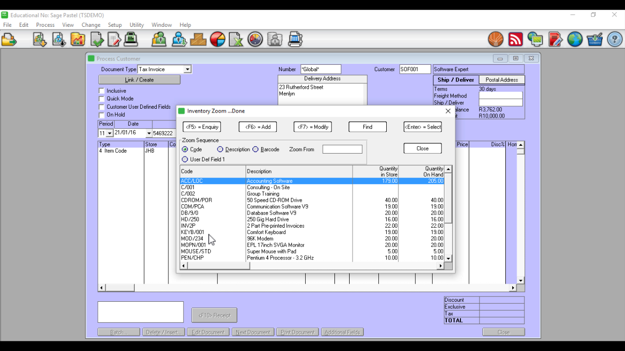Click the Find button
The image size is (625, 351).
368,127
